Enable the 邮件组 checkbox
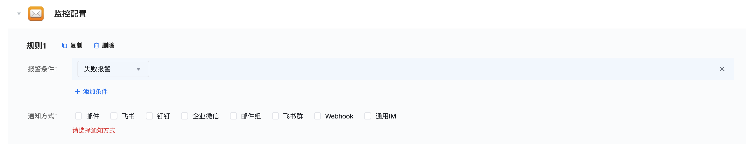 [233, 116]
